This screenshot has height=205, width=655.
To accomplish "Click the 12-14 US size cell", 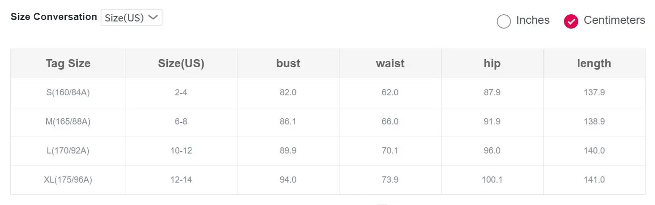I will [181, 180].
